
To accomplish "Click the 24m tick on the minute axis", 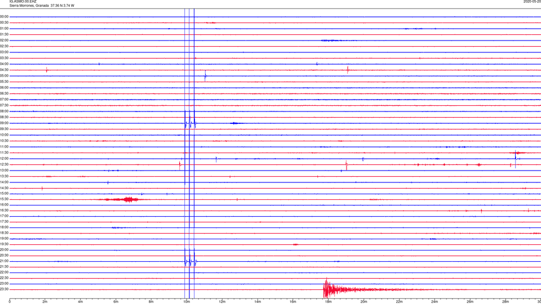I will (434, 302).
